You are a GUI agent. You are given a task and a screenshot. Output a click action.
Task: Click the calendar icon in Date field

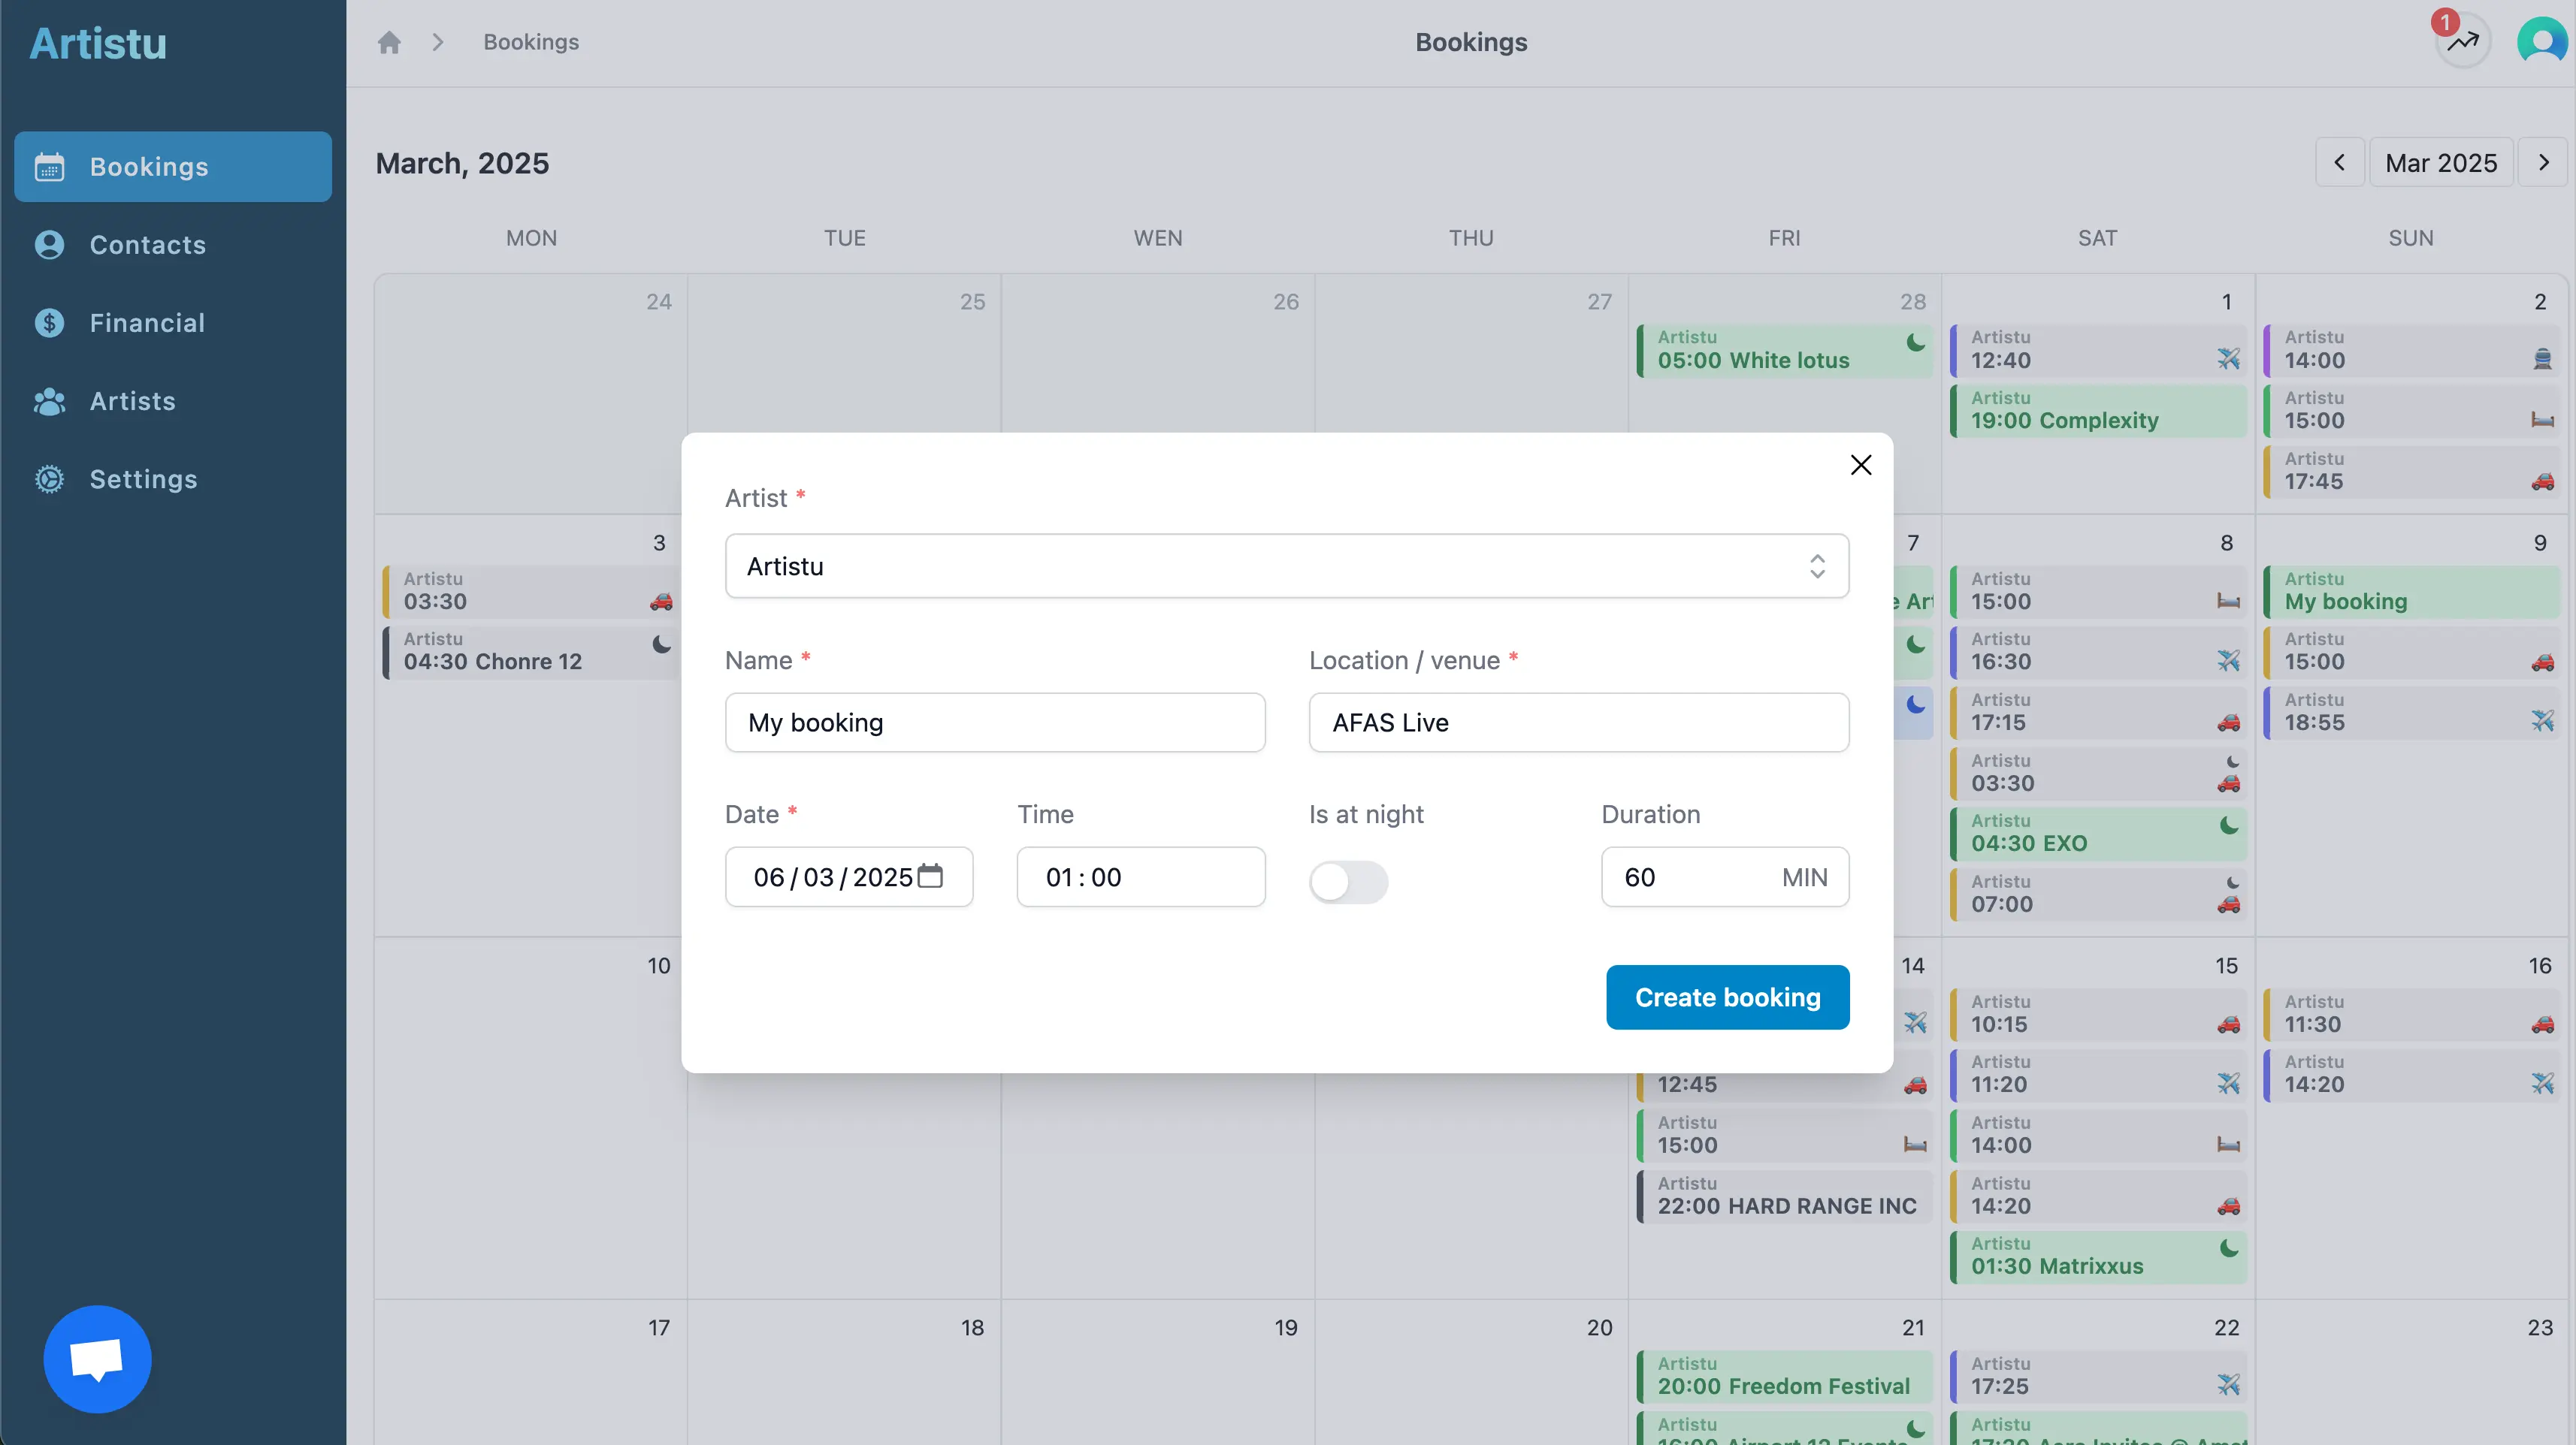coord(930,876)
